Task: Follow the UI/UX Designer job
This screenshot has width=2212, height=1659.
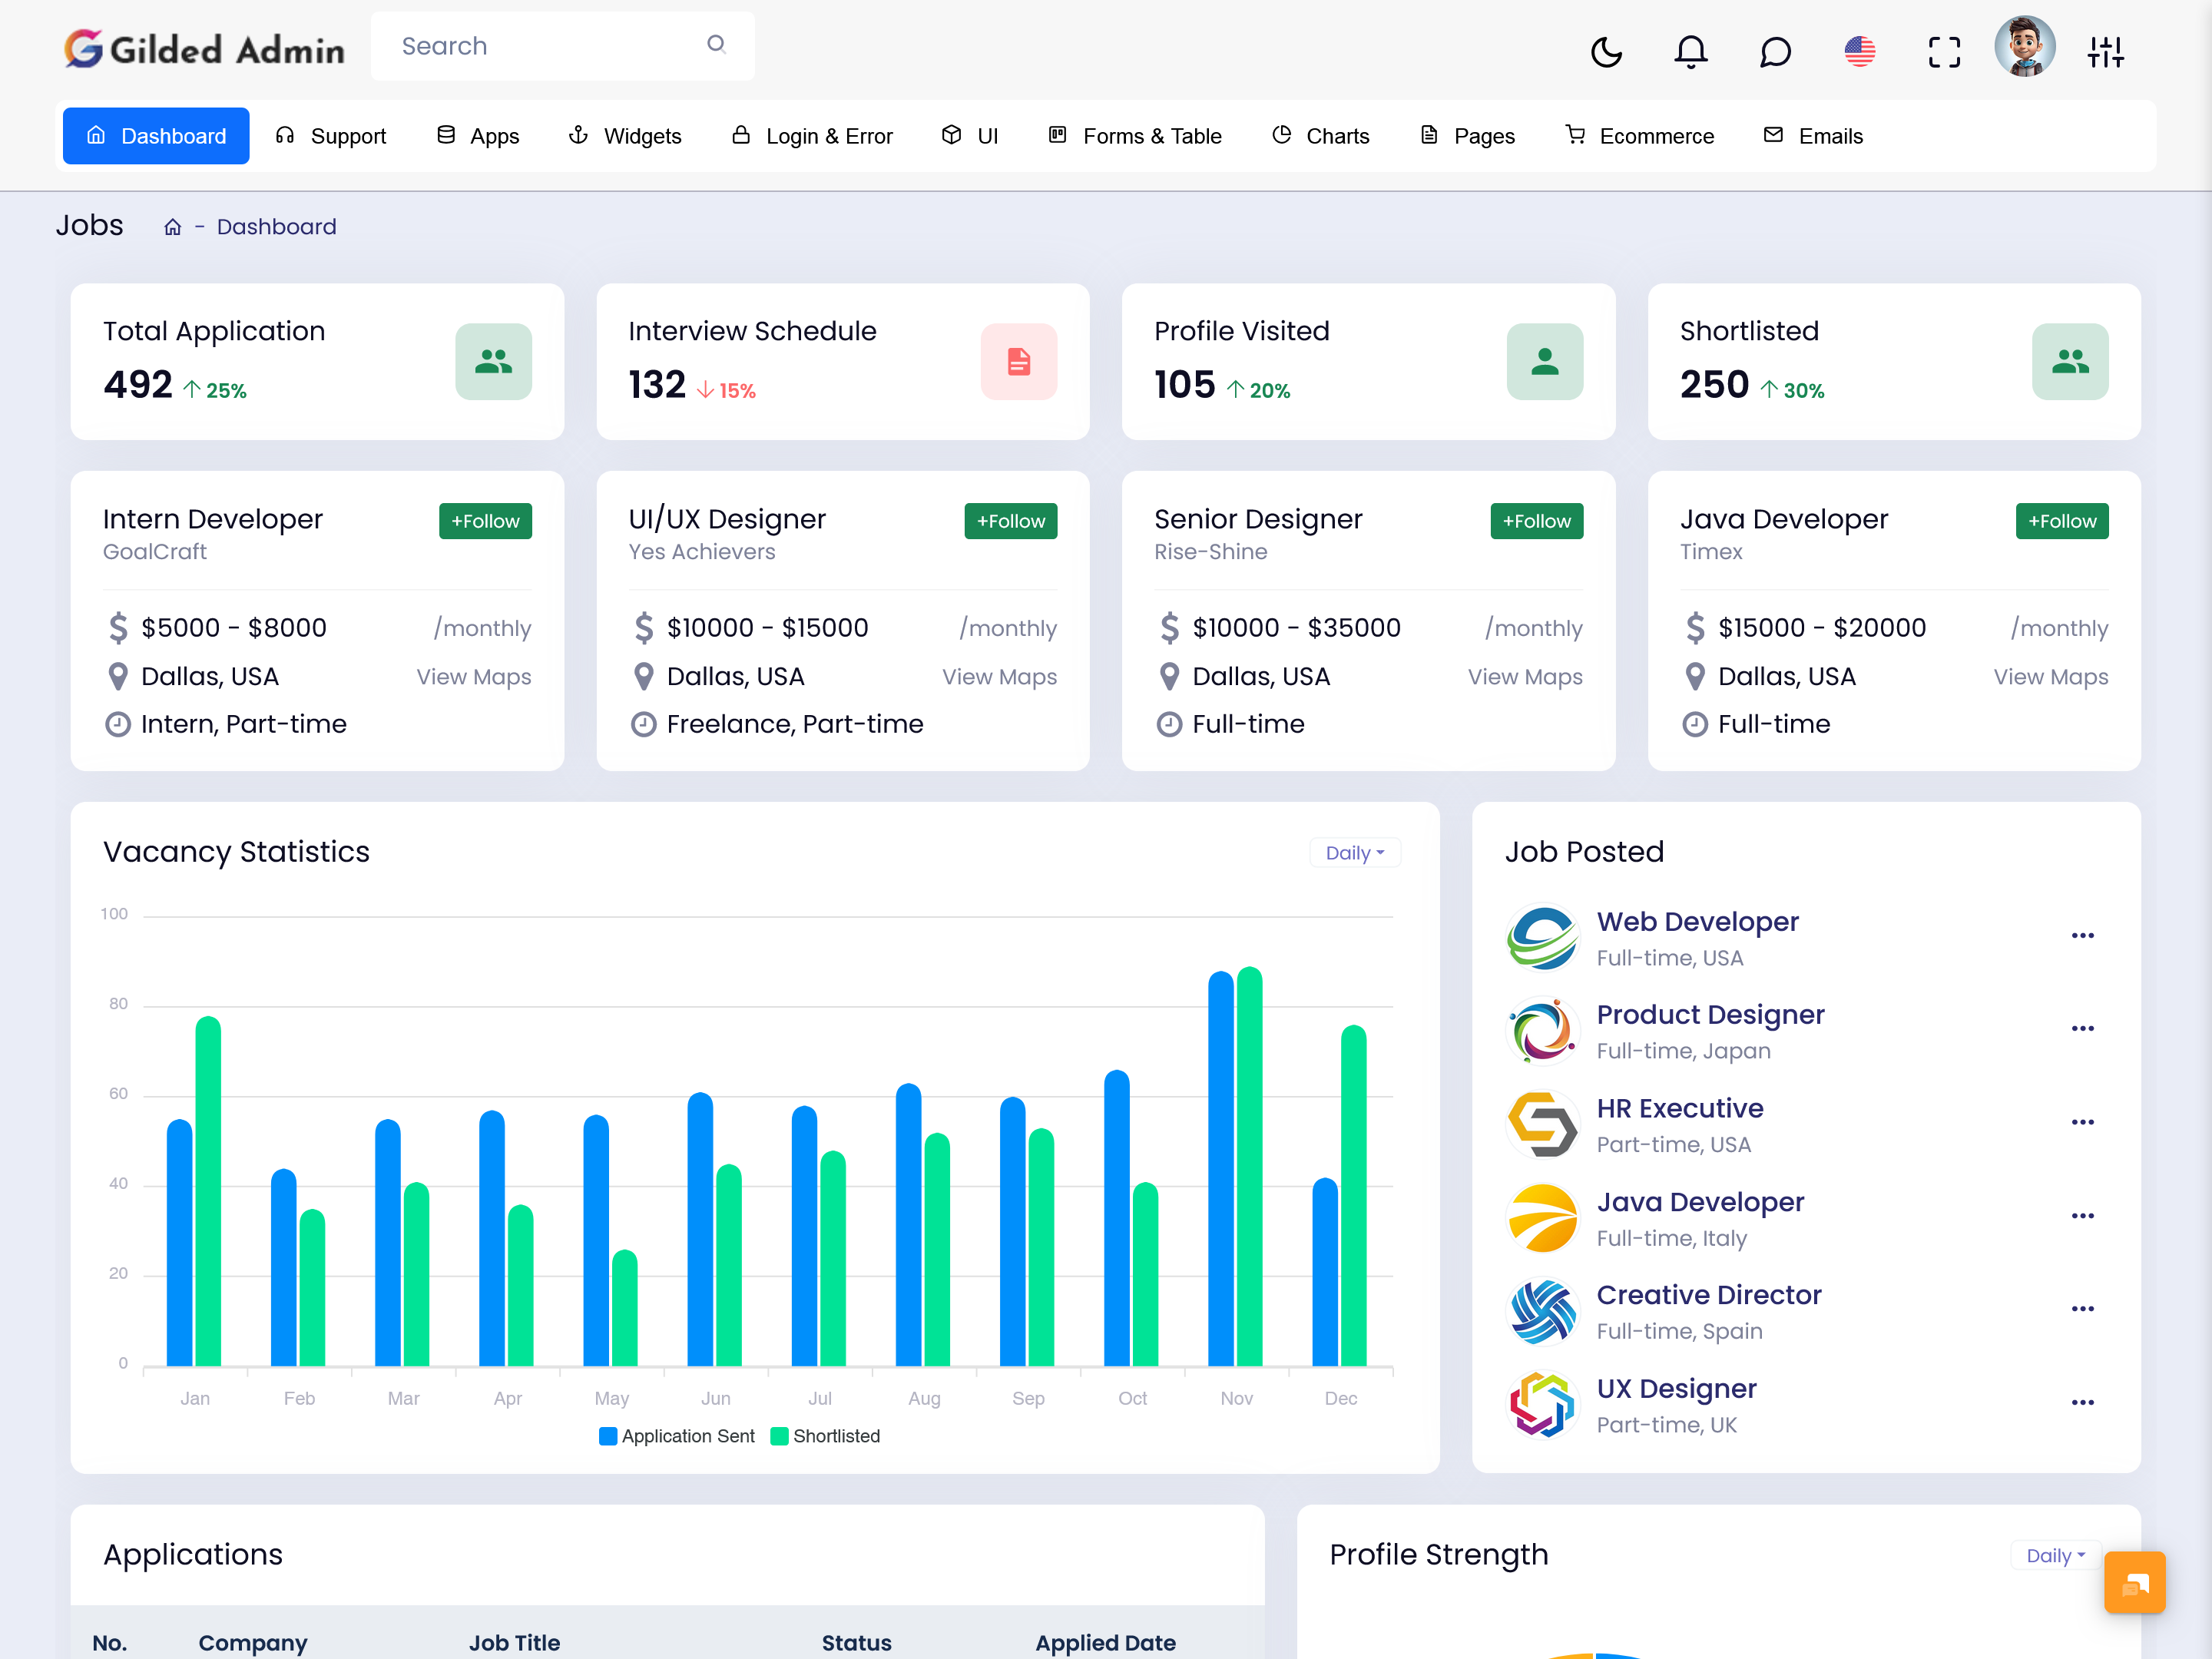Action: click(1011, 521)
